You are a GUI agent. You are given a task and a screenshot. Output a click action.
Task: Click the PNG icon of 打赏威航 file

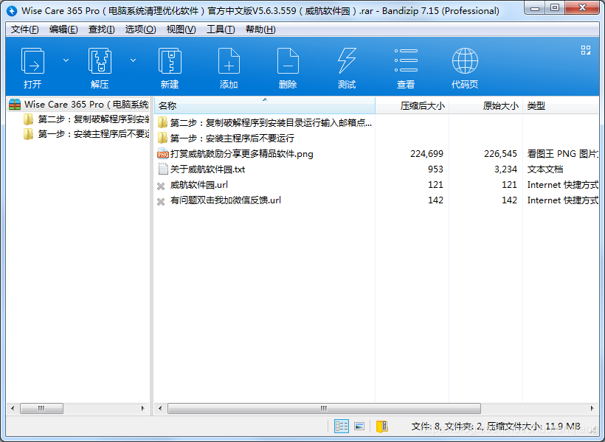tap(162, 154)
